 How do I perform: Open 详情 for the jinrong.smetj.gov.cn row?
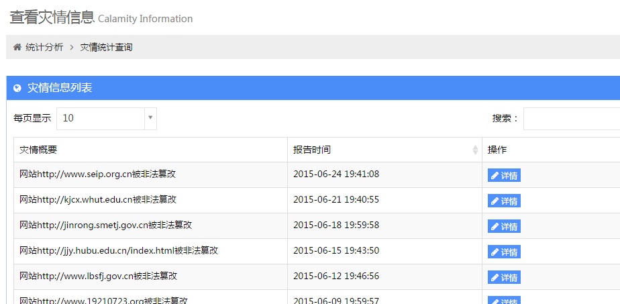click(x=504, y=227)
